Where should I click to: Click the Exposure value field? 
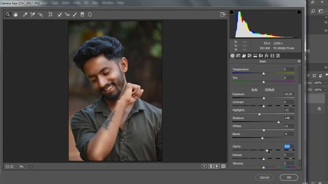coord(289,94)
